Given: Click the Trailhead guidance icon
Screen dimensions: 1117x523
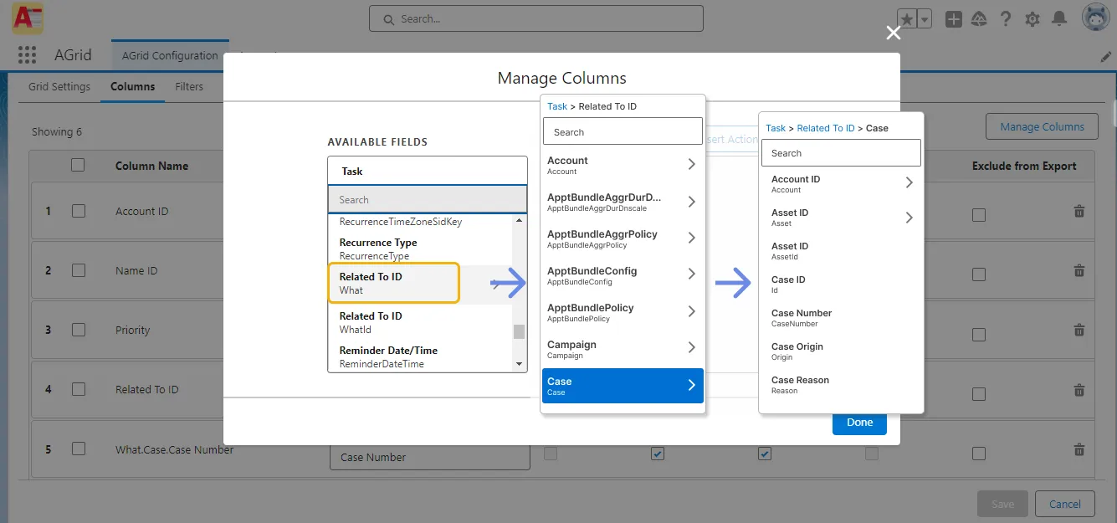Looking at the screenshot, I should pyautogui.click(x=979, y=19).
